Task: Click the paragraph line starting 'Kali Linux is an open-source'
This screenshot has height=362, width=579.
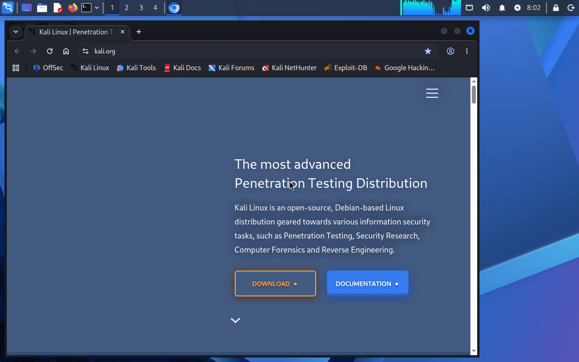Action: (319, 208)
